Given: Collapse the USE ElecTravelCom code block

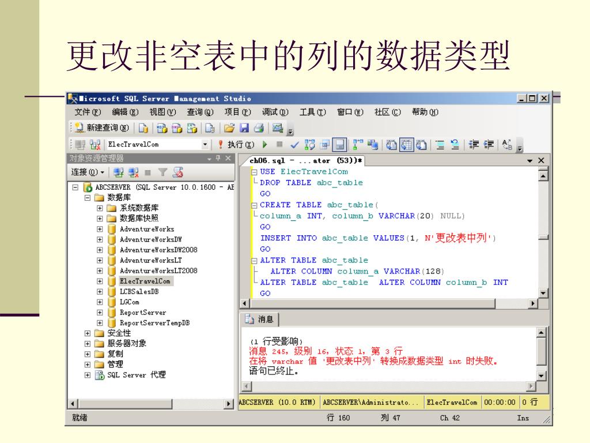Looking at the screenshot, I should tap(254, 172).
